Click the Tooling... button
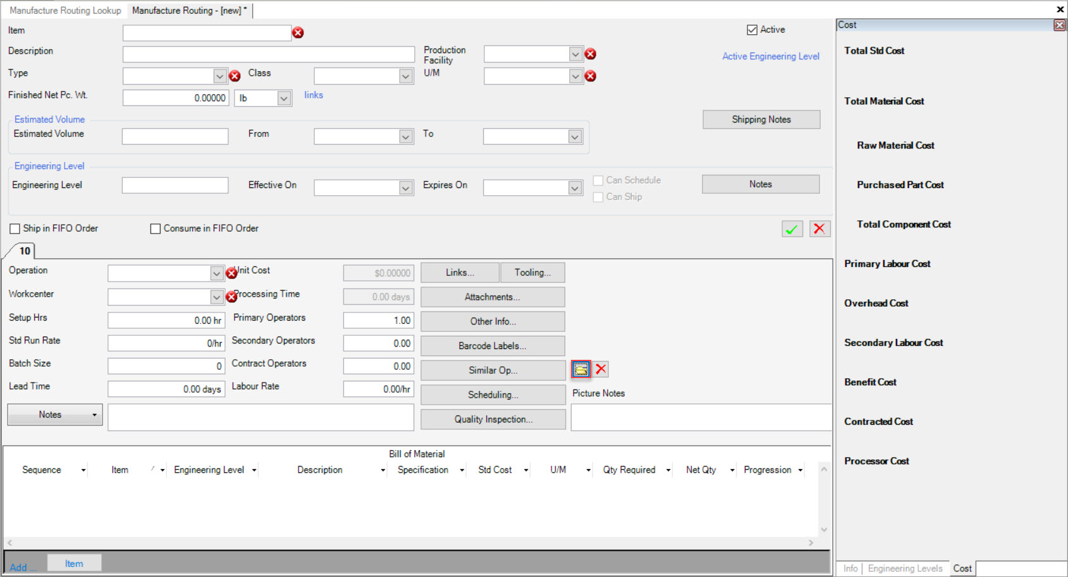The height and width of the screenshot is (577, 1068). [532, 273]
